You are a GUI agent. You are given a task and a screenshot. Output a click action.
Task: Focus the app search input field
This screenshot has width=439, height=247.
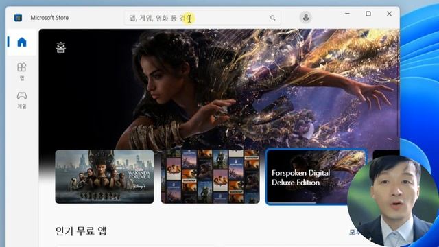(x=203, y=18)
